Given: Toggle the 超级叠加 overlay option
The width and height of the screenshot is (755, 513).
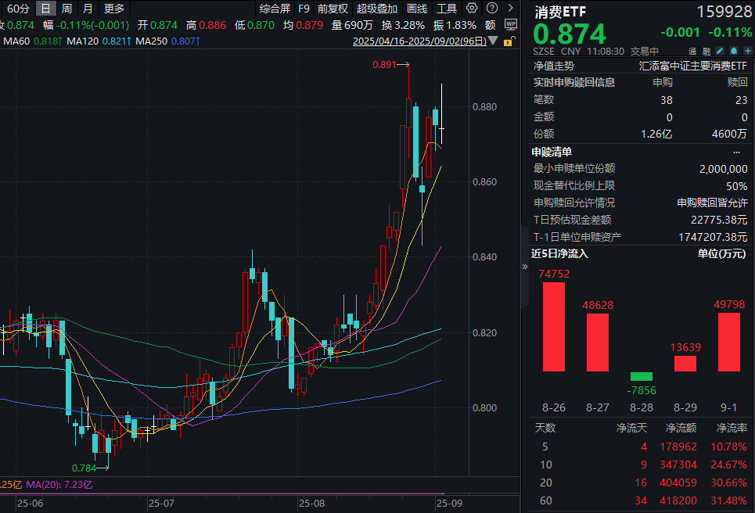Looking at the screenshot, I should tap(377, 8).
